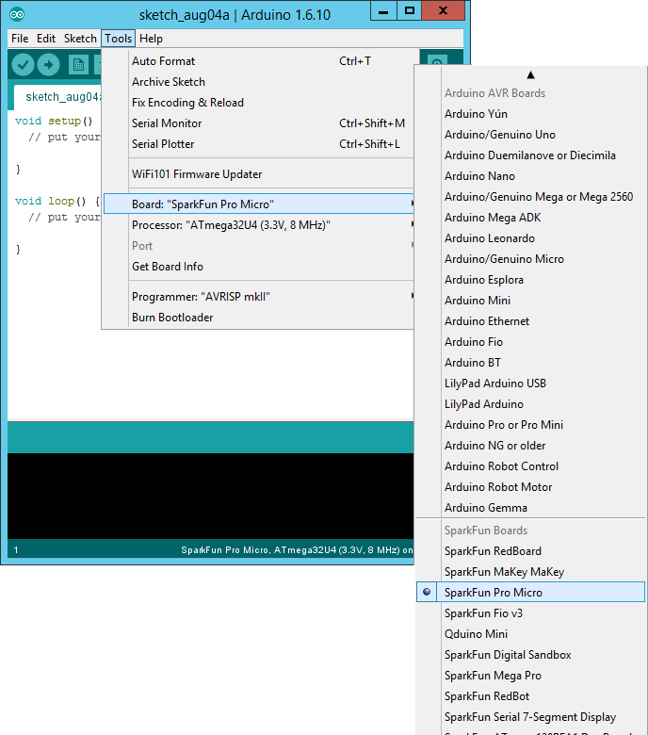Select the SparkFun Pro Micro radio option

530,593
